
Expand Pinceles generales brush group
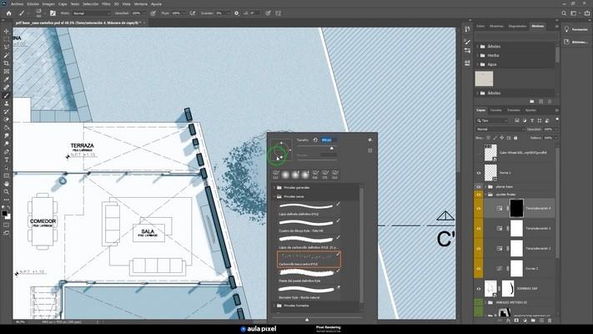point(274,187)
